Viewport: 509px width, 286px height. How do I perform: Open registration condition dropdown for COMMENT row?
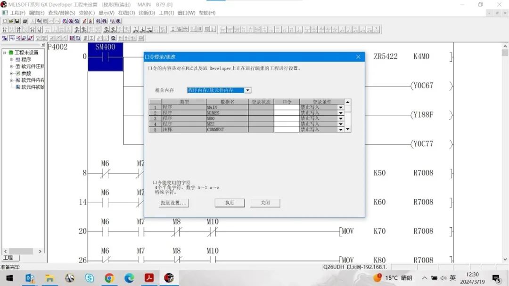click(x=340, y=129)
